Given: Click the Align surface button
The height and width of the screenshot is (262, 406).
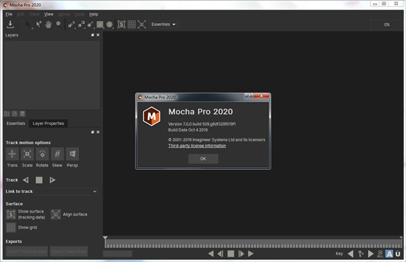Looking at the screenshot, I should point(55,215).
